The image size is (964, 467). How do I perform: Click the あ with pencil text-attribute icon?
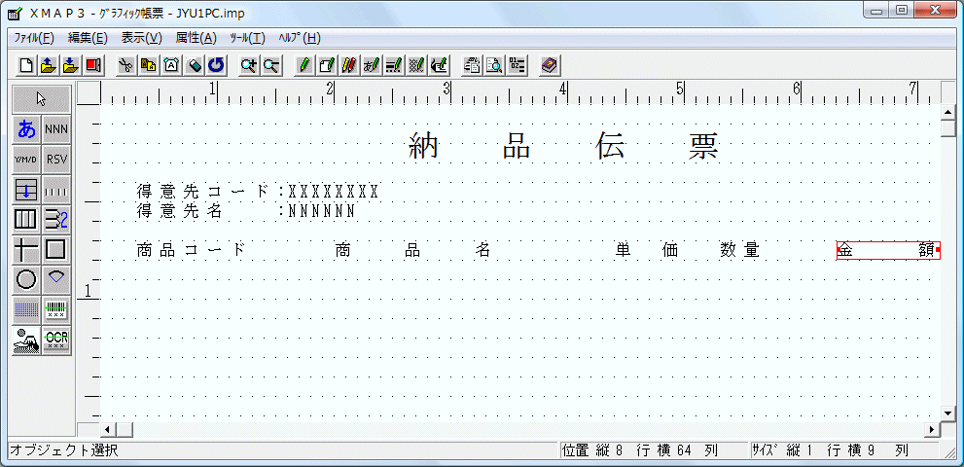(x=372, y=64)
